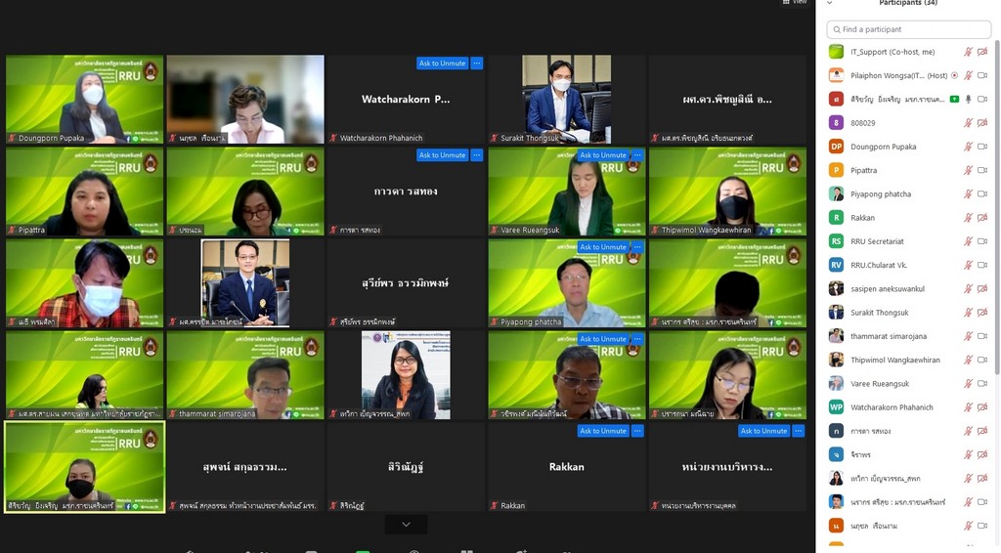The image size is (1001, 553).
Task: Select 808029 in participants list
Action: tap(908, 122)
